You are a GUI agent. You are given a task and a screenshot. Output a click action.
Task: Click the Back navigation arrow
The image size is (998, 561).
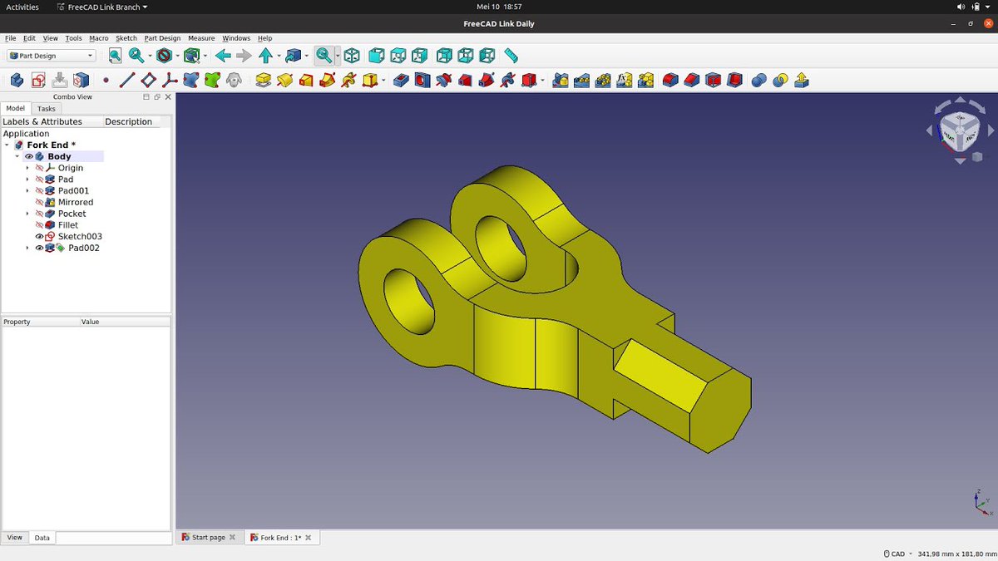tap(223, 56)
